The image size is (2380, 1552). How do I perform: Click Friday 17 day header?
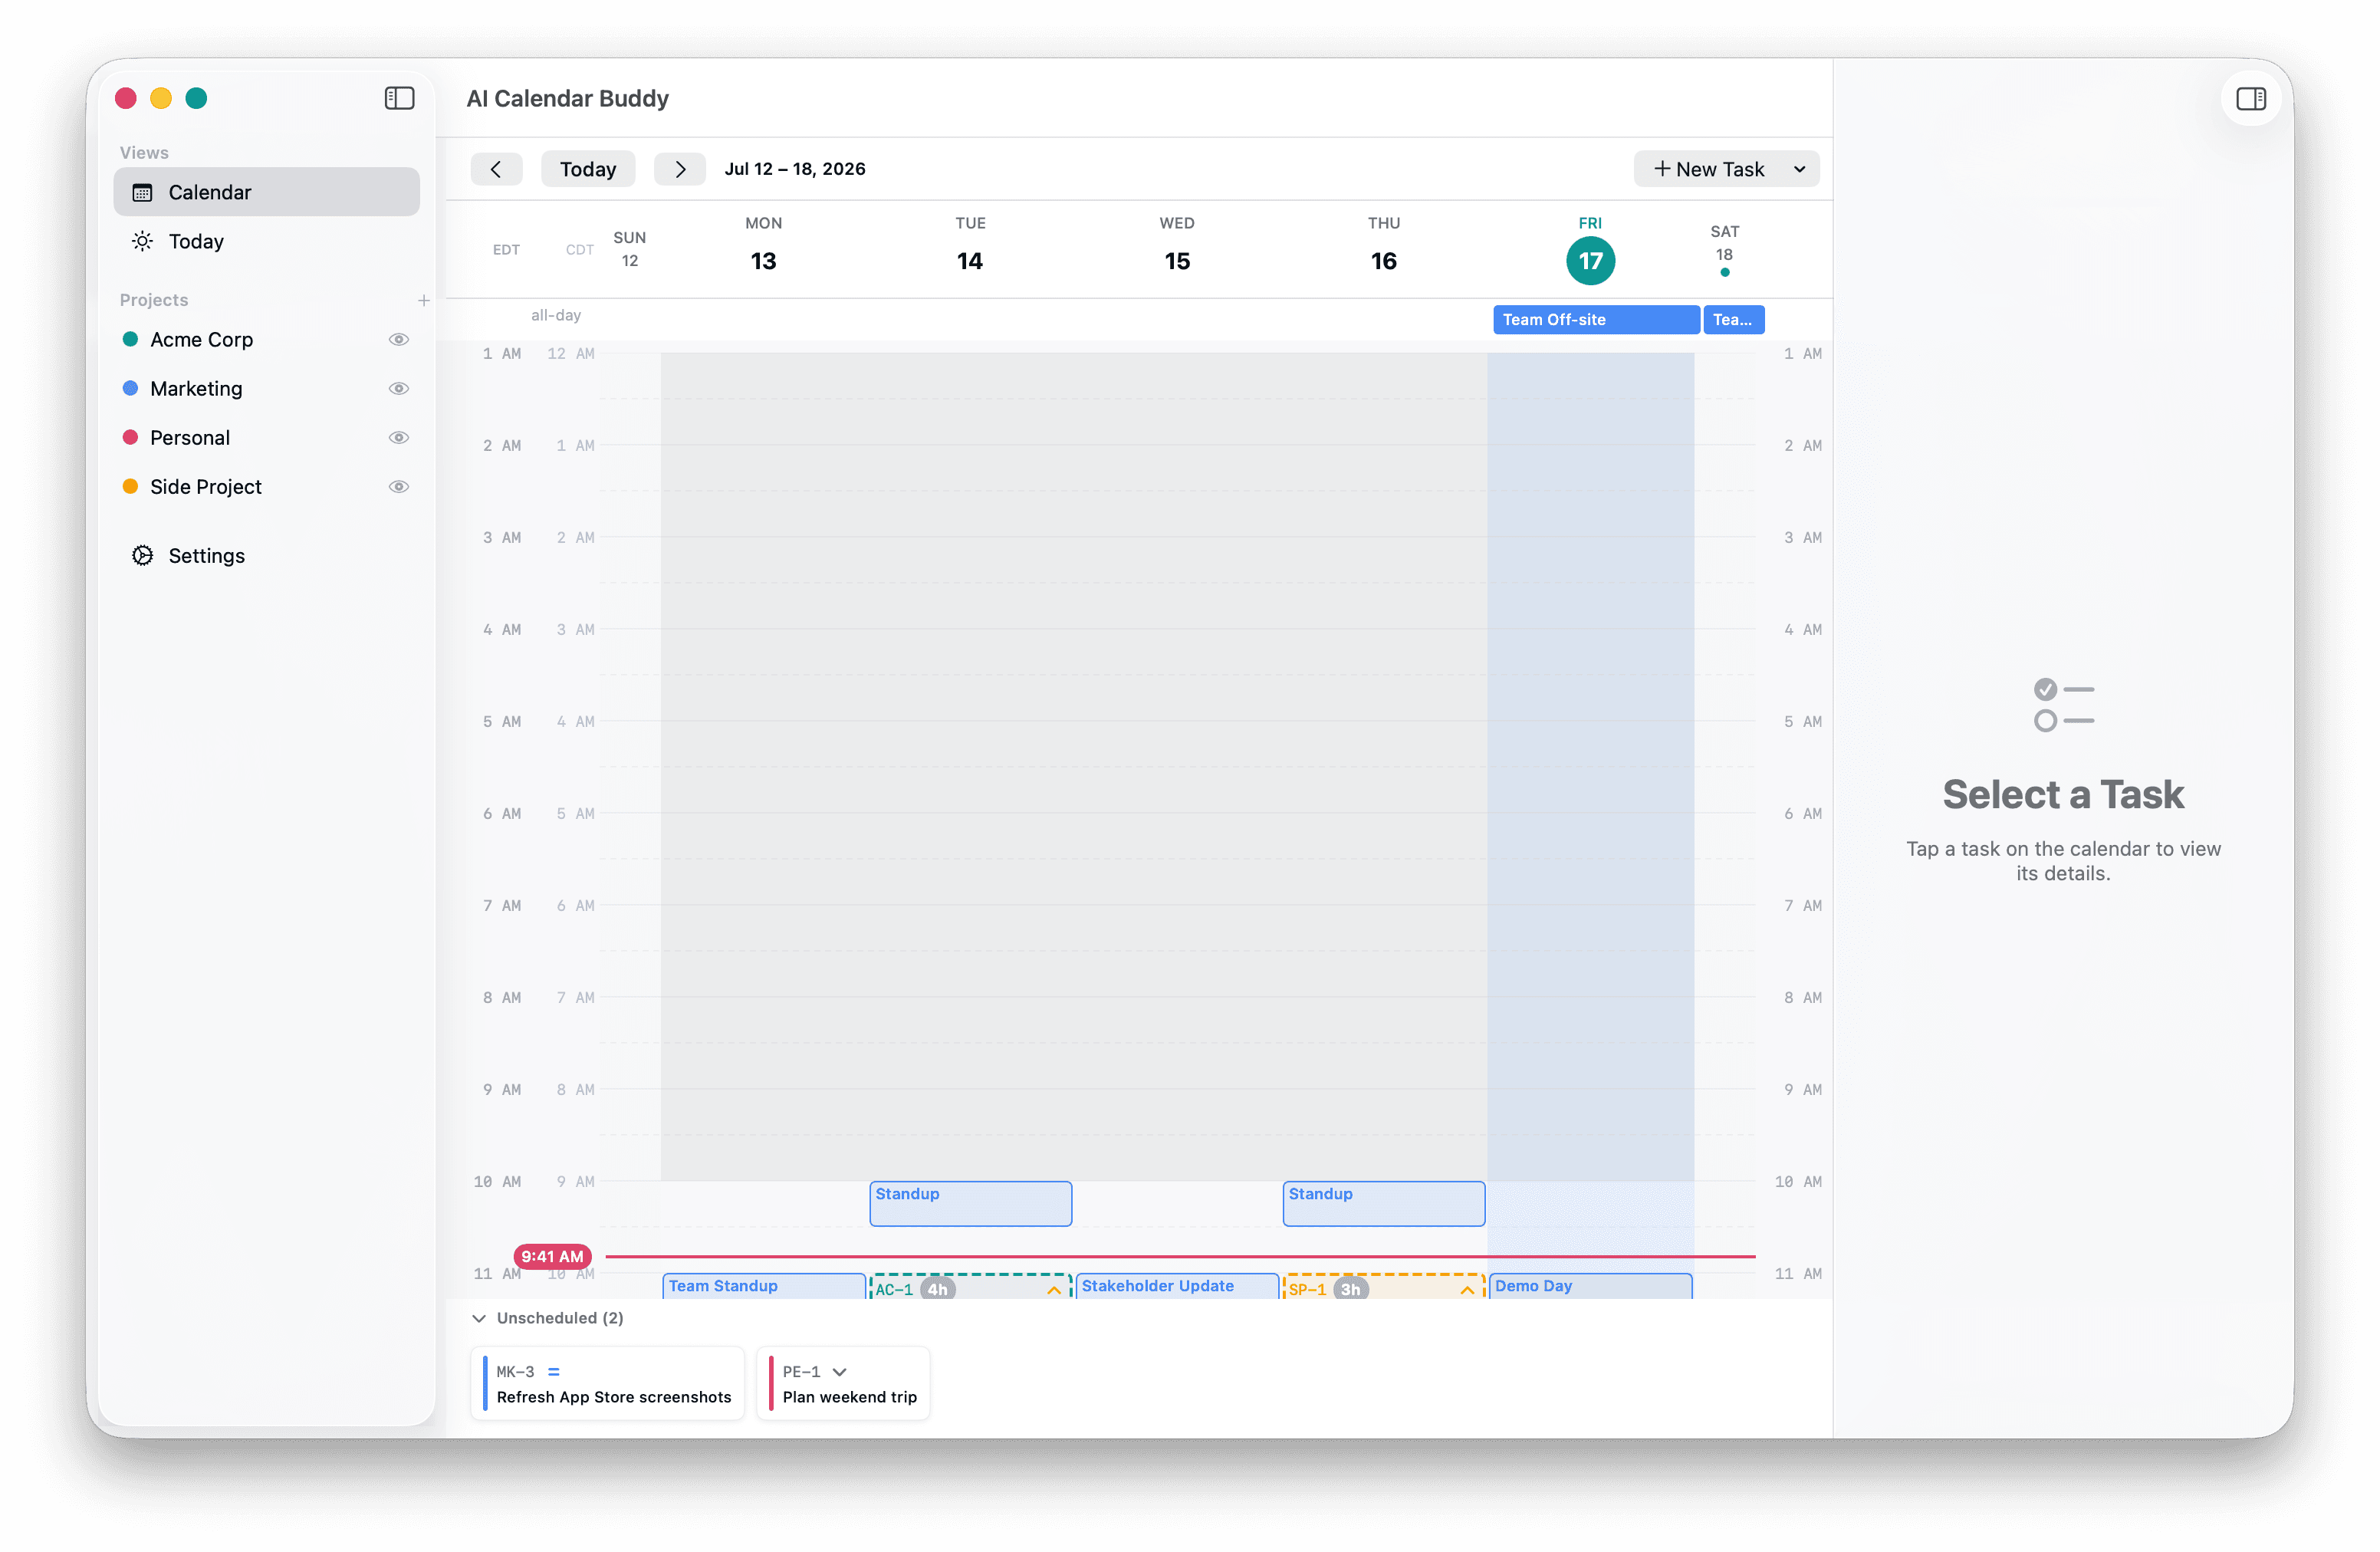click(x=1590, y=250)
